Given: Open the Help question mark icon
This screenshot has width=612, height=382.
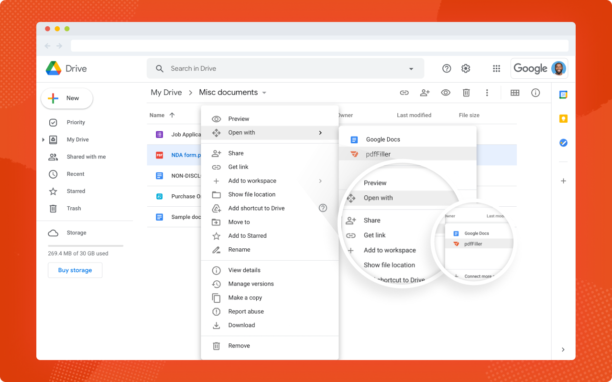Looking at the screenshot, I should click(x=447, y=68).
